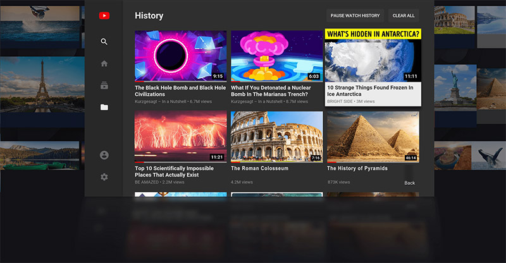Click the History page heading

pyautogui.click(x=149, y=16)
